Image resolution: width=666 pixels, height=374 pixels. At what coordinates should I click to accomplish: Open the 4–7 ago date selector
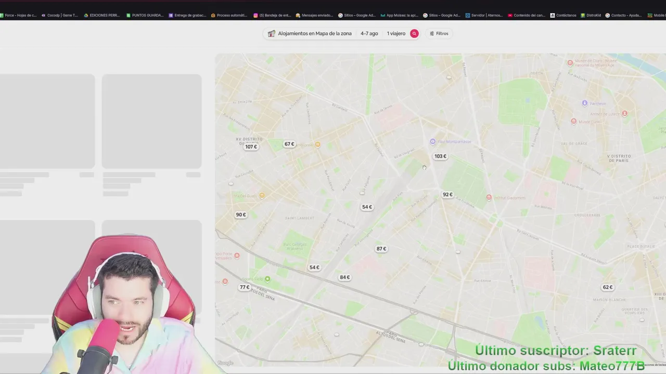pos(369,33)
